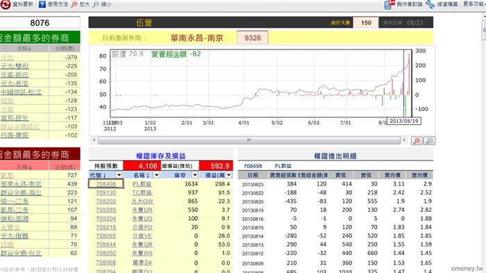Open warrant link 709202

pos(106,201)
